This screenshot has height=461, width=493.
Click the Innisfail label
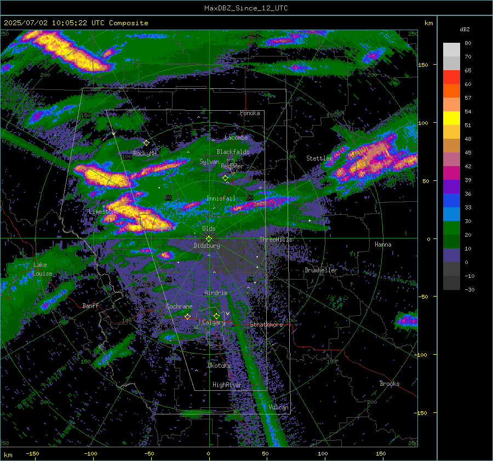(x=221, y=198)
